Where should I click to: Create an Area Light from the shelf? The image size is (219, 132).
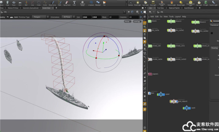[153, 3]
